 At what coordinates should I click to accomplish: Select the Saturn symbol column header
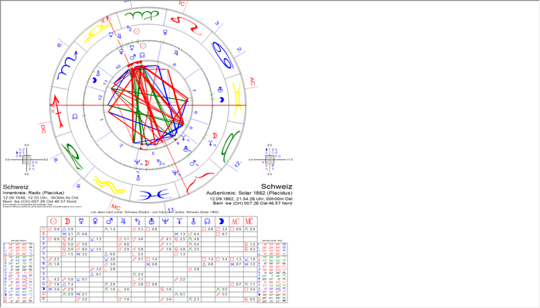pyautogui.click(x=137, y=221)
